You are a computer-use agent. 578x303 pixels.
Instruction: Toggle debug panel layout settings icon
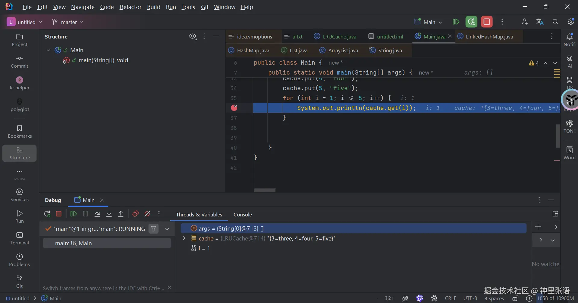[555, 214]
